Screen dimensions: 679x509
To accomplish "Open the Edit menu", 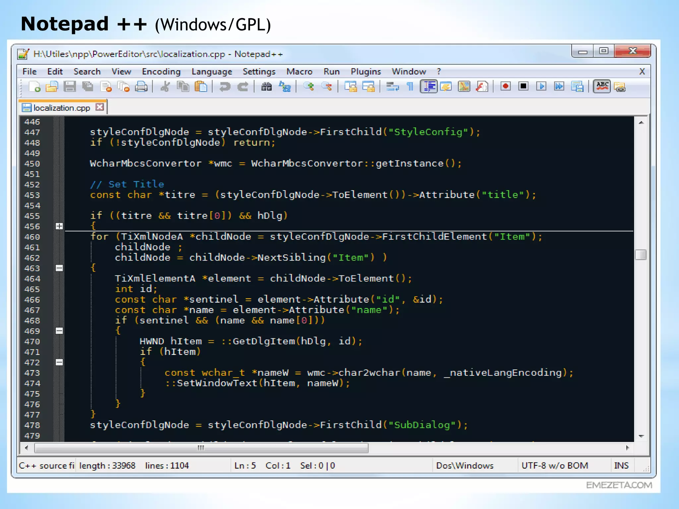I will [x=55, y=72].
